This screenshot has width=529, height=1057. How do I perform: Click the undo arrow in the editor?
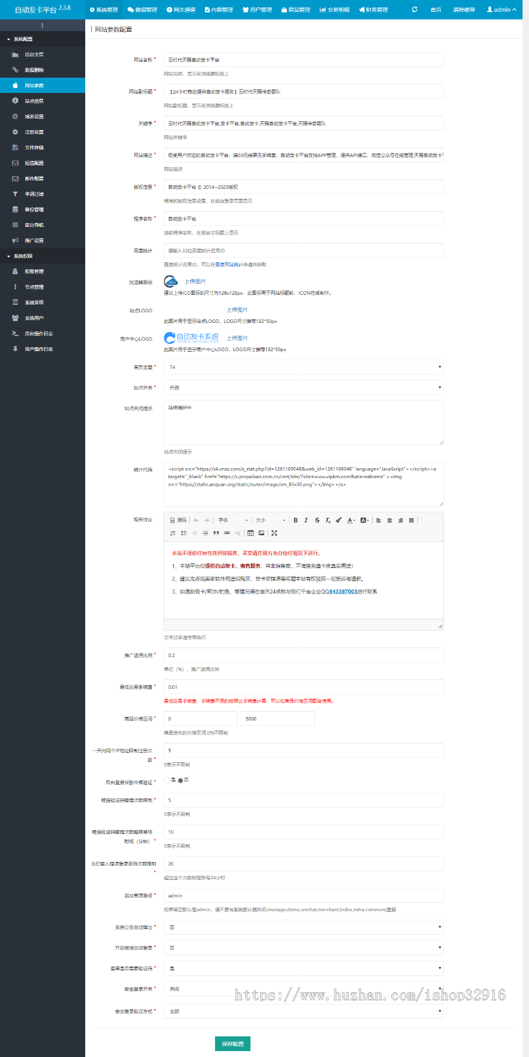click(196, 520)
